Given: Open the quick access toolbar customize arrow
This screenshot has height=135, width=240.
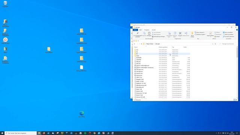Looking at the screenshot, I should [138, 41].
